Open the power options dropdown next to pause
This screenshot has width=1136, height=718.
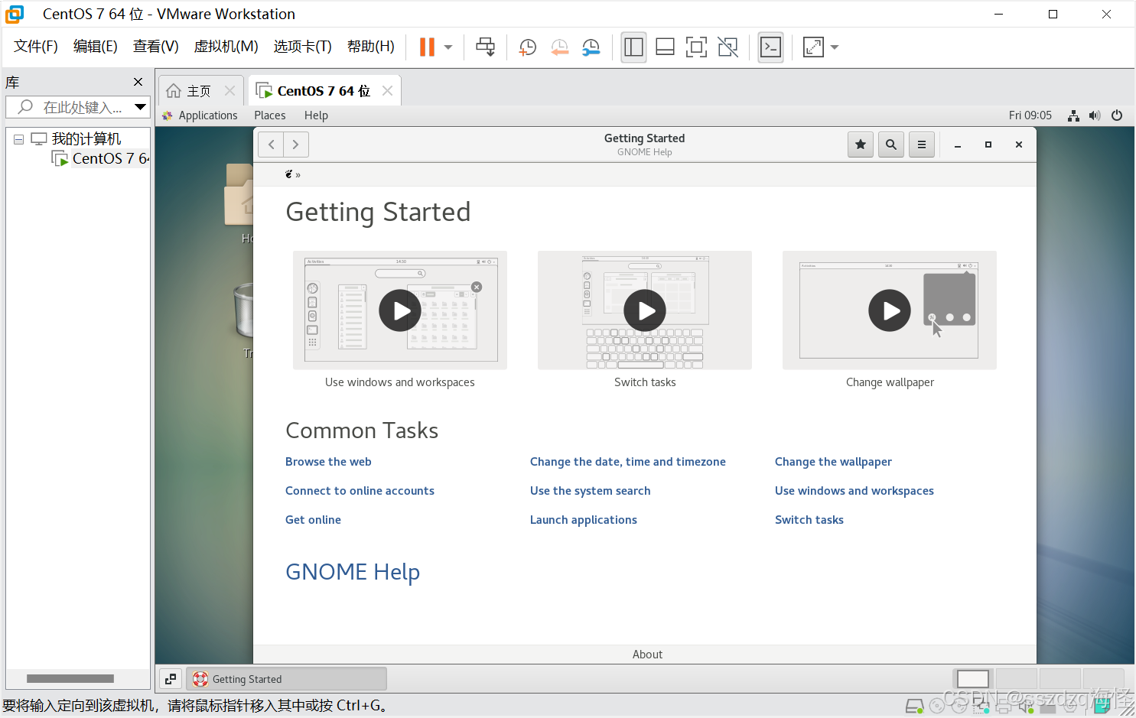pos(448,47)
